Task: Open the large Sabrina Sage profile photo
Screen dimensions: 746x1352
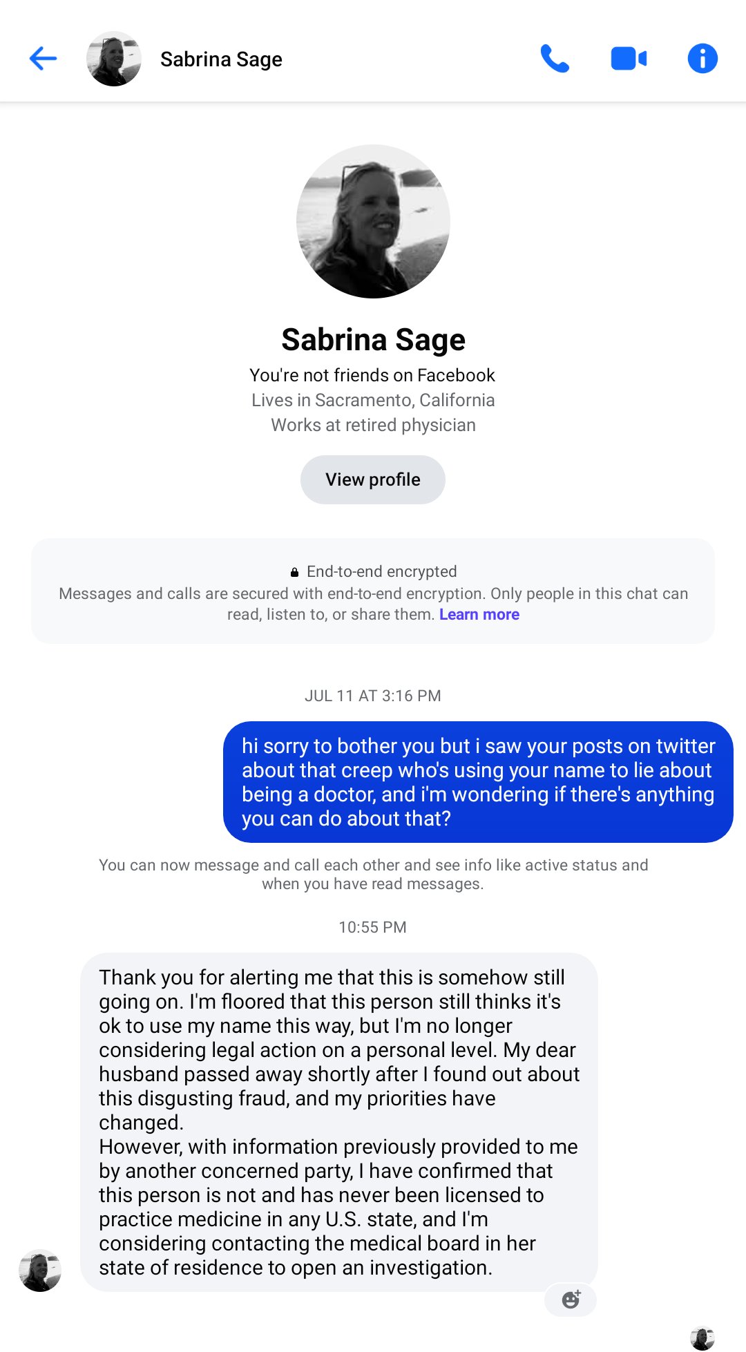Action: pos(373,221)
